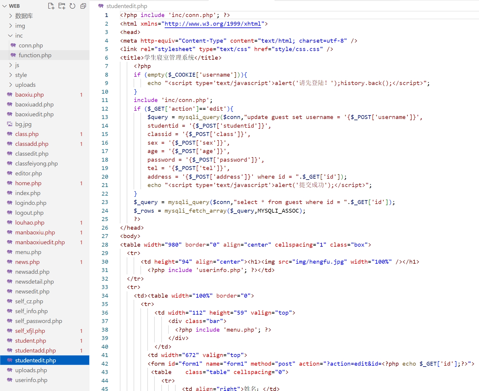This screenshot has width=479, height=391.
Task: Open classedit.php file
Action: coord(45,154)
